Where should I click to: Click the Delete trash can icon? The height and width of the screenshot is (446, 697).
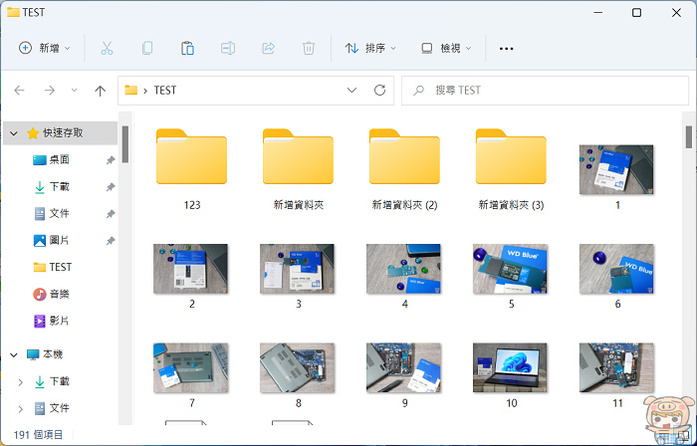[309, 48]
